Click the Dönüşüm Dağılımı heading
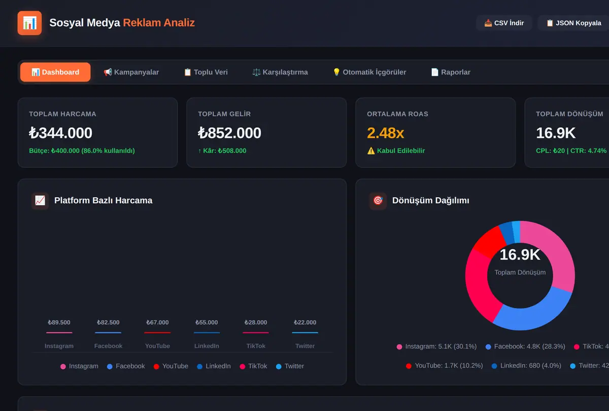 430,200
